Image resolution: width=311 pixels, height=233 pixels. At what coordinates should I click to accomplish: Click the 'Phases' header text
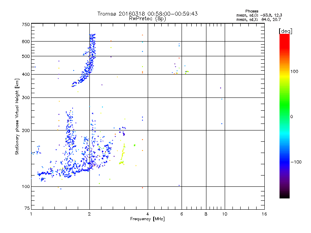252,11
